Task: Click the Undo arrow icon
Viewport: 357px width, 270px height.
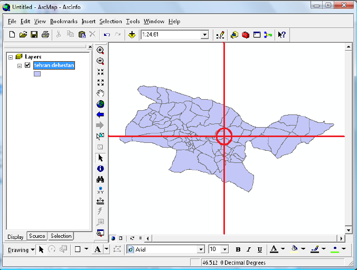Action: (107, 35)
